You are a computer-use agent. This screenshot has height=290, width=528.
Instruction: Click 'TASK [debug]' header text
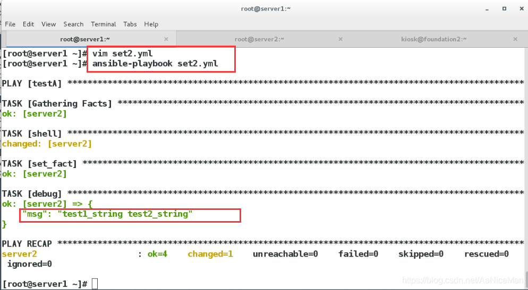(32, 194)
